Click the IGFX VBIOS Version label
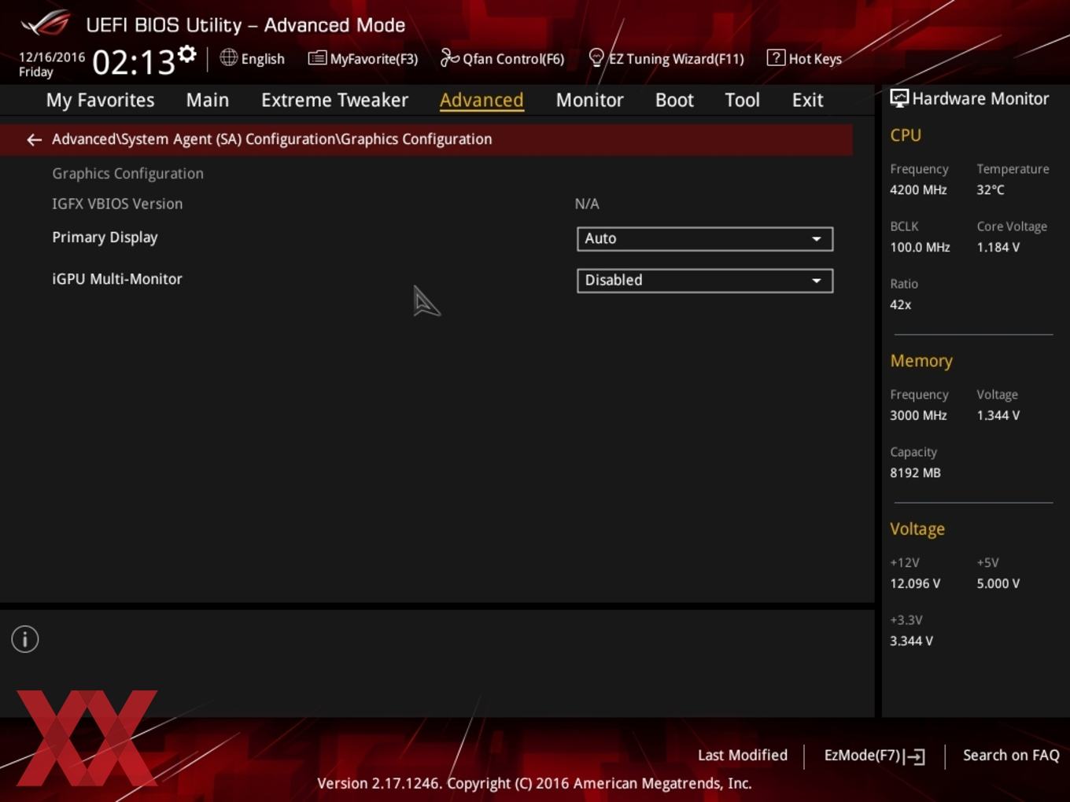This screenshot has height=802, width=1070. tap(117, 204)
